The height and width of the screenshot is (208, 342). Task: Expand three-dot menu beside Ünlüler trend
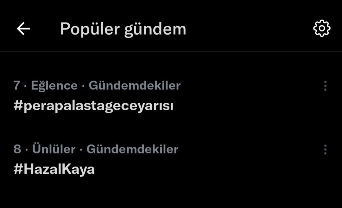[325, 149]
